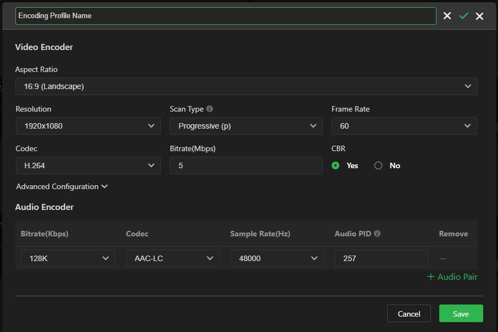Open the Aspect Ratio dropdown
This screenshot has width=498, height=332.
coord(246,86)
